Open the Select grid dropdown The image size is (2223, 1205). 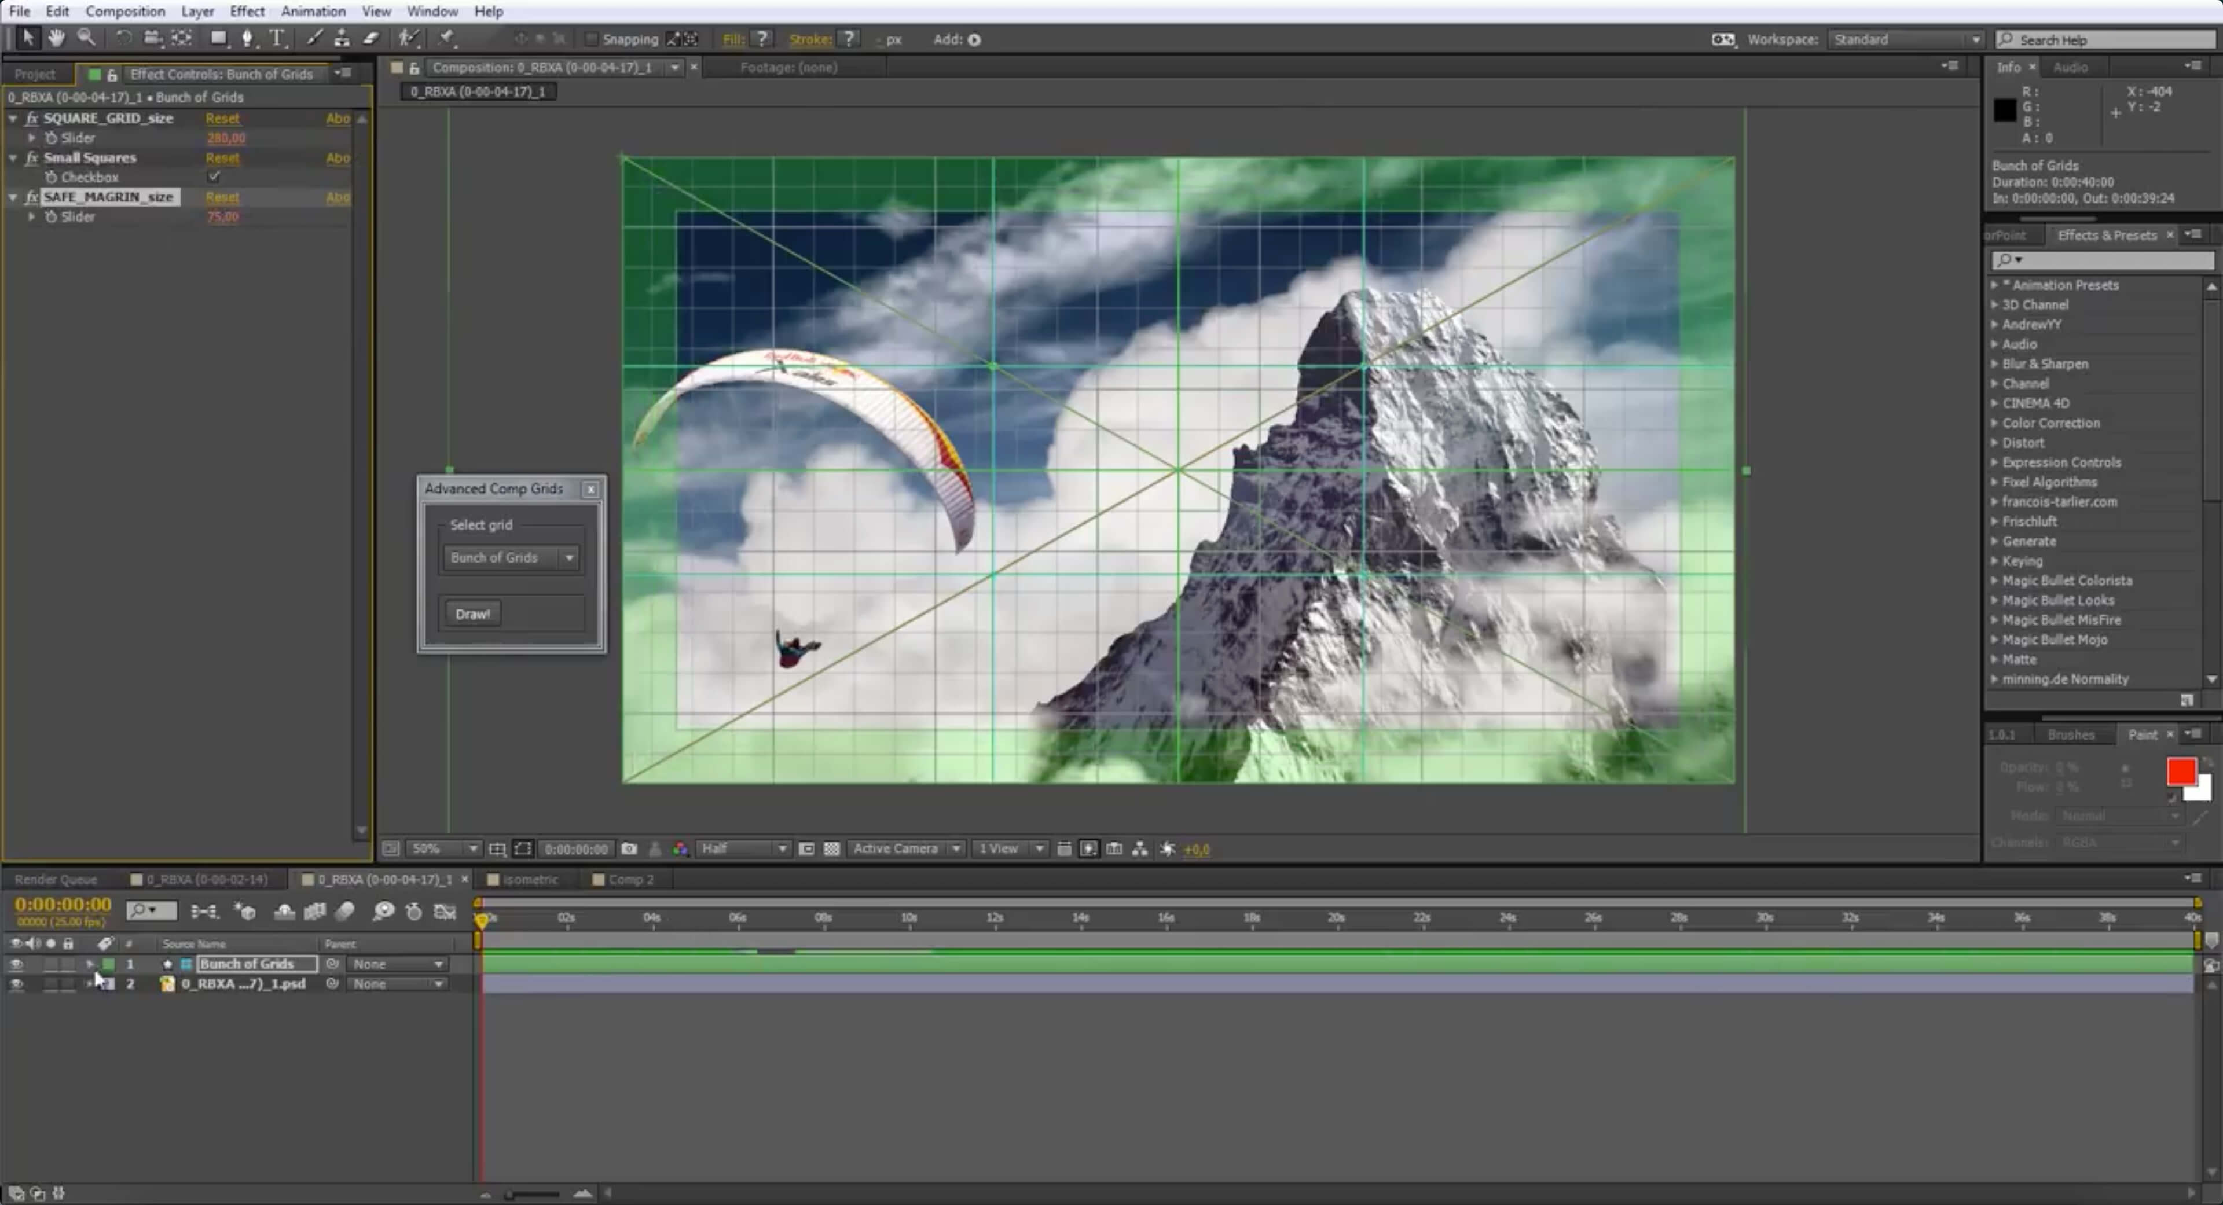coord(509,557)
